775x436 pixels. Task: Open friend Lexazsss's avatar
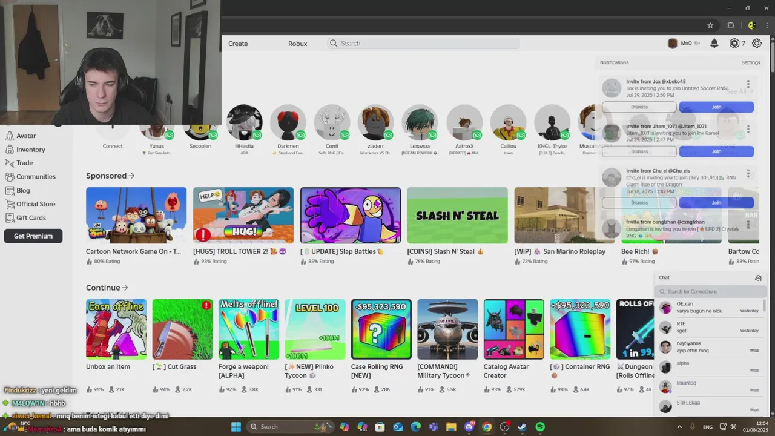pos(420,122)
